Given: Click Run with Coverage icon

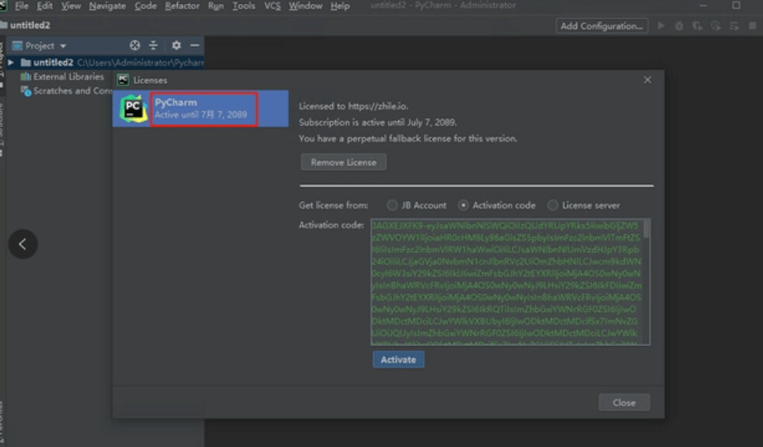Looking at the screenshot, I should pos(697,26).
